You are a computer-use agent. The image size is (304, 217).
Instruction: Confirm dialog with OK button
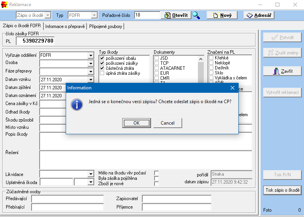point(136,123)
